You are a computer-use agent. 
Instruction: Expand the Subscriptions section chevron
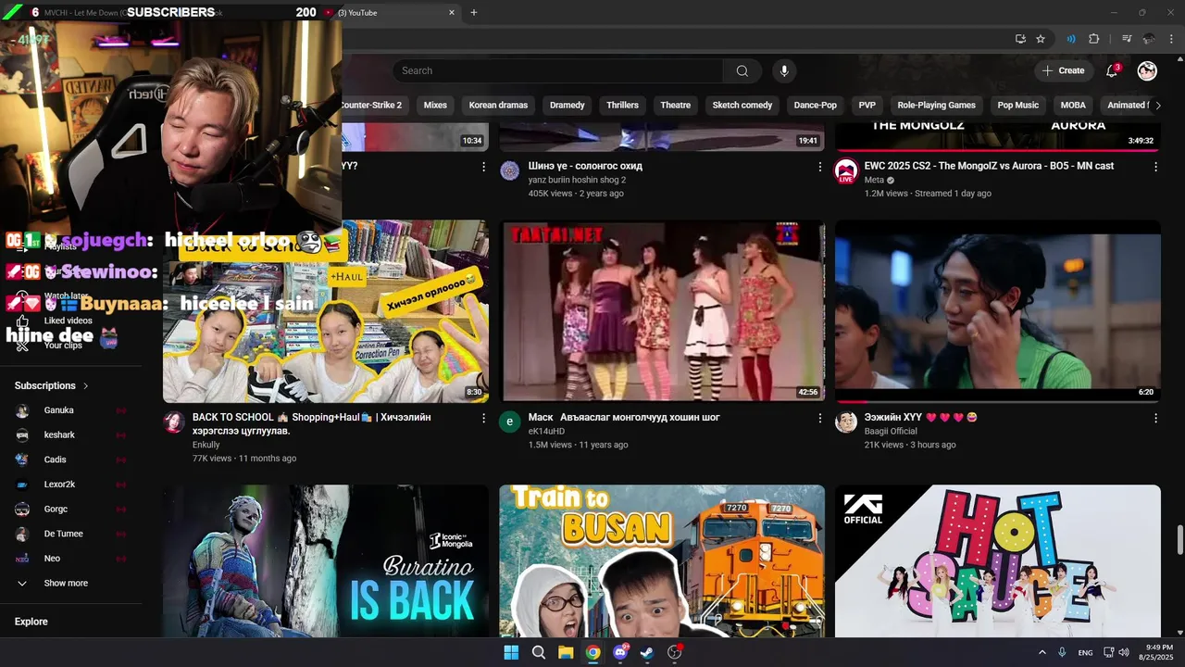[x=86, y=385]
